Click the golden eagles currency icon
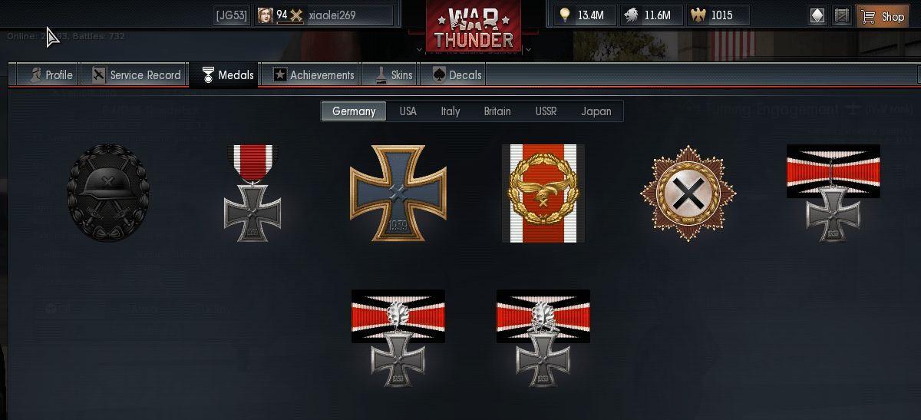921x420 pixels. (698, 15)
